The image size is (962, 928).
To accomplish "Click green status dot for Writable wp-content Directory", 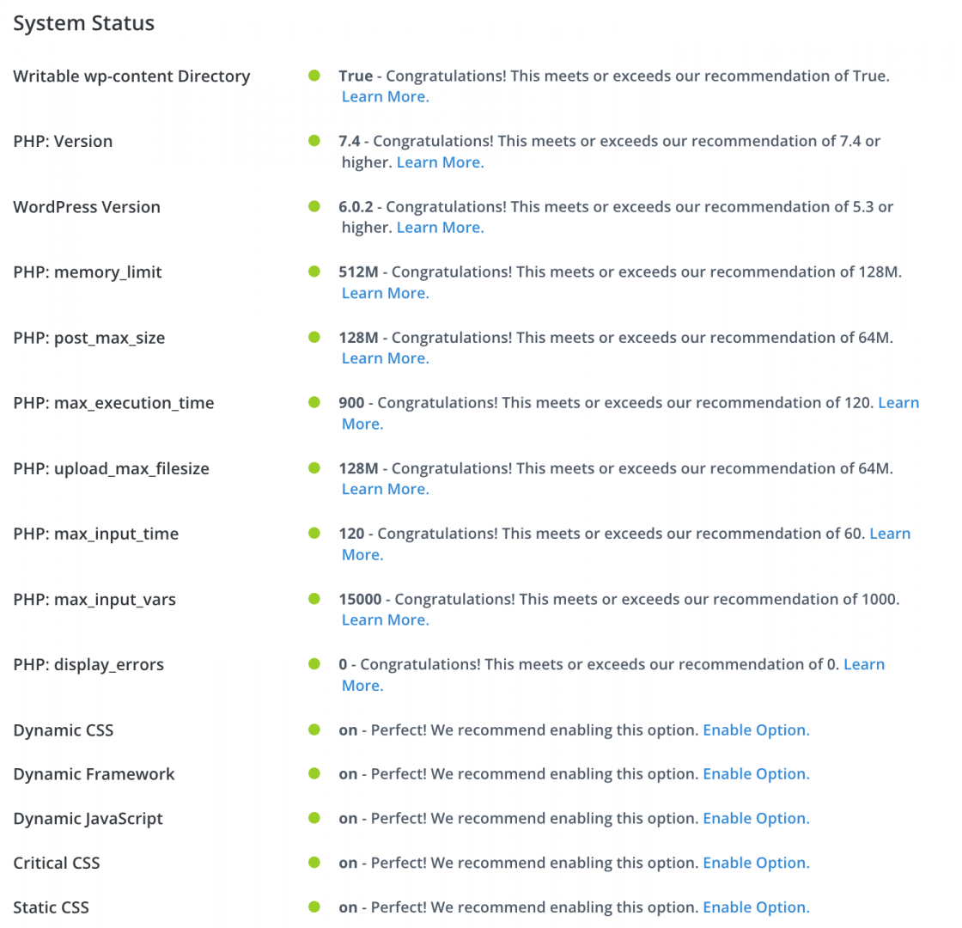I will [314, 76].
